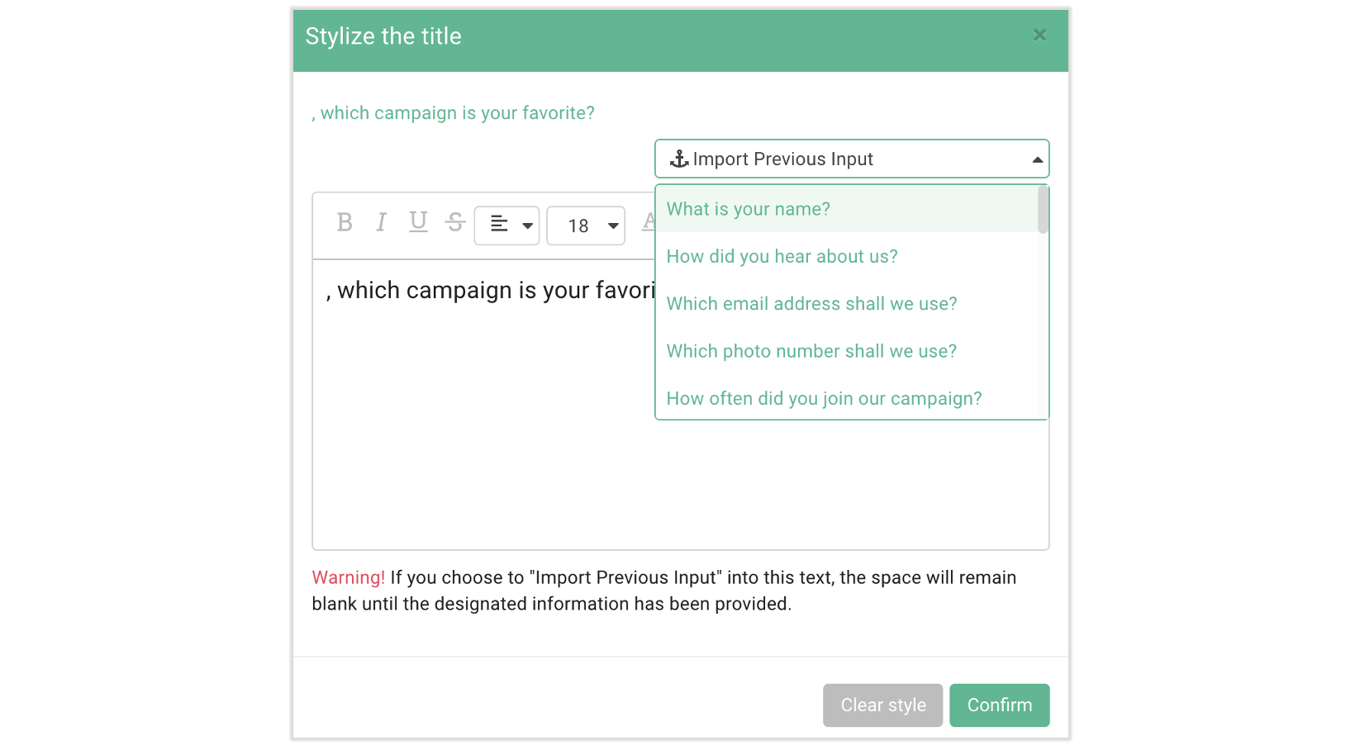Apply strikethrough using the S icon
The height and width of the screenshot is (750, 1360).
click(455, 222)
